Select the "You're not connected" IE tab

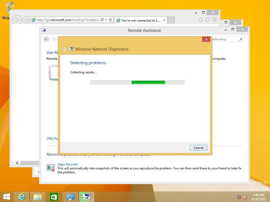[141, 21]
